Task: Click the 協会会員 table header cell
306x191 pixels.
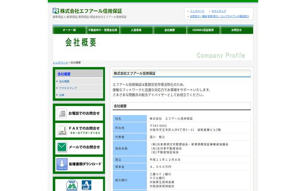Action: tap(130, 149)
